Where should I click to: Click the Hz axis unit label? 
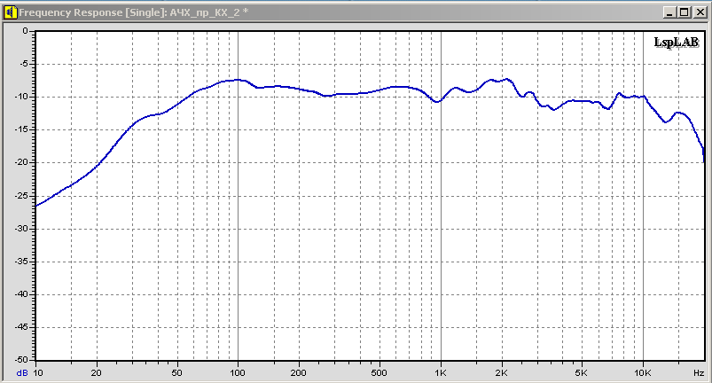(x=699, y=373)
